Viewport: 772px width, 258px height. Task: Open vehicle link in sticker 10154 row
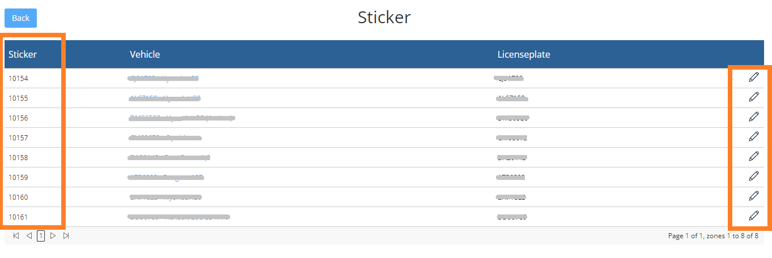coord(164,78)
